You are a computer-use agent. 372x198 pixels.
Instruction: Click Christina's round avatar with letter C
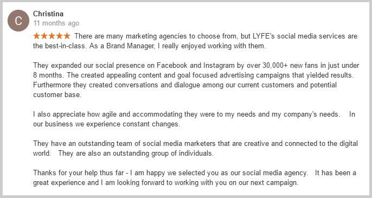pyautogui.click(x=18, y=21)
